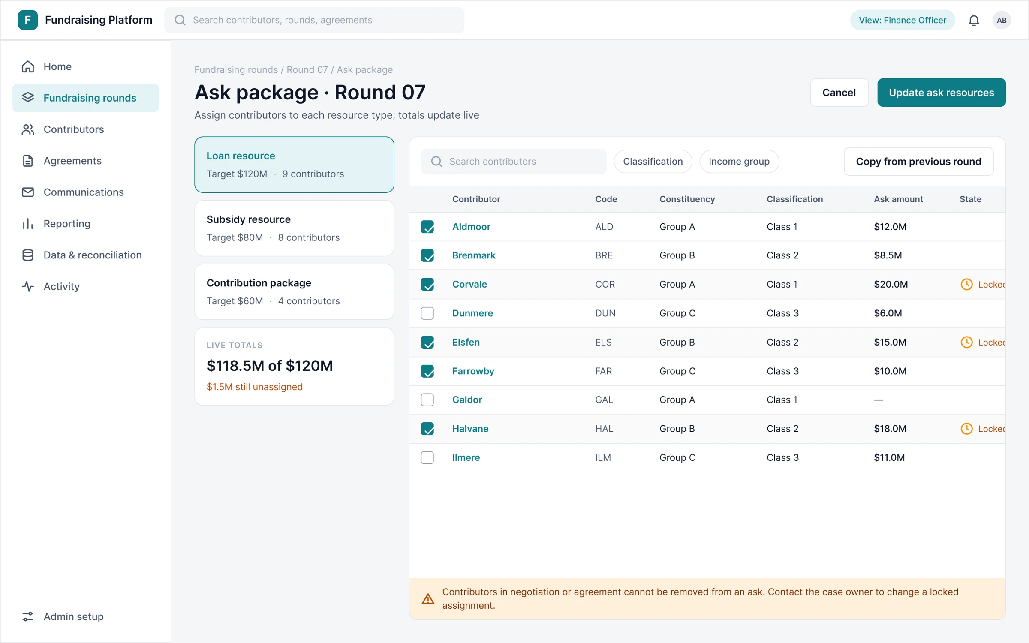Go to Reporting in sidebar
Viewport: 1029px width, 643px height.
point(86,224)
